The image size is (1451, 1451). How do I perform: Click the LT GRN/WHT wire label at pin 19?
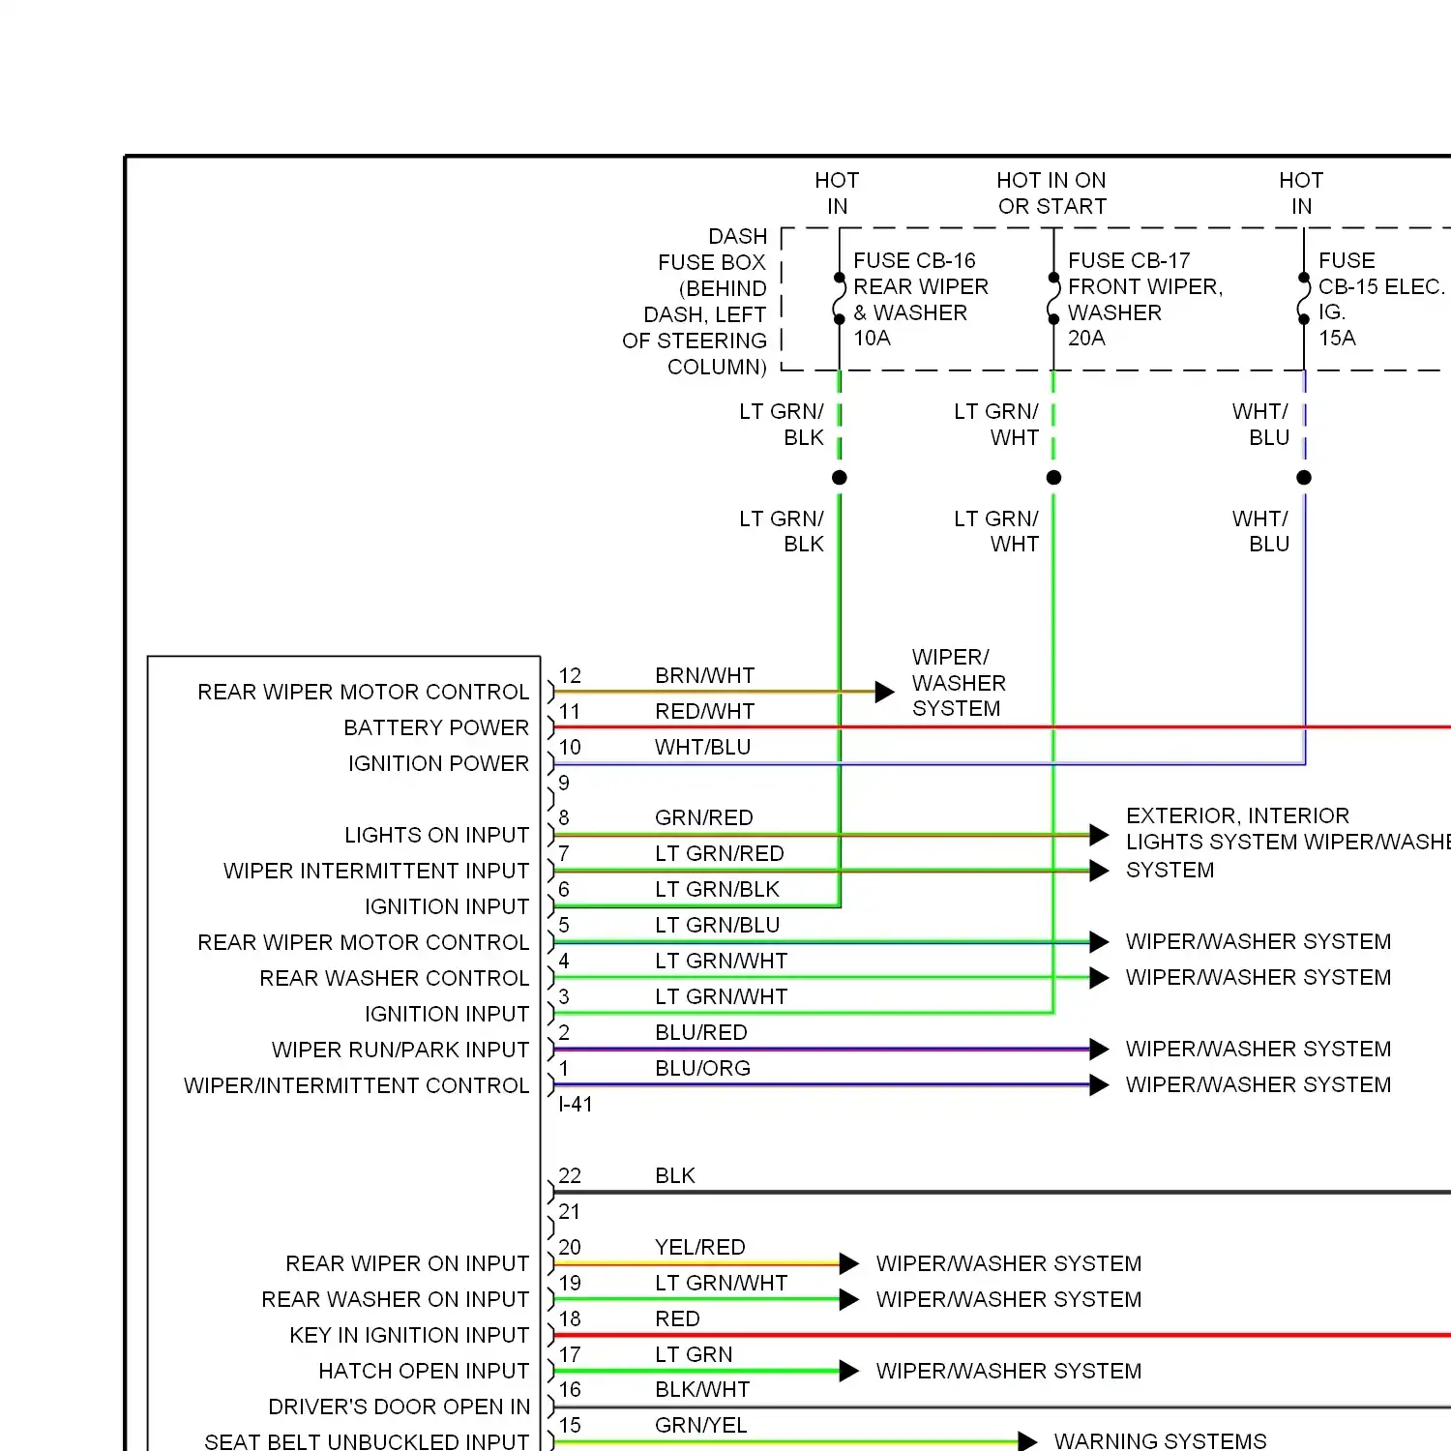tap(721, 1283)
